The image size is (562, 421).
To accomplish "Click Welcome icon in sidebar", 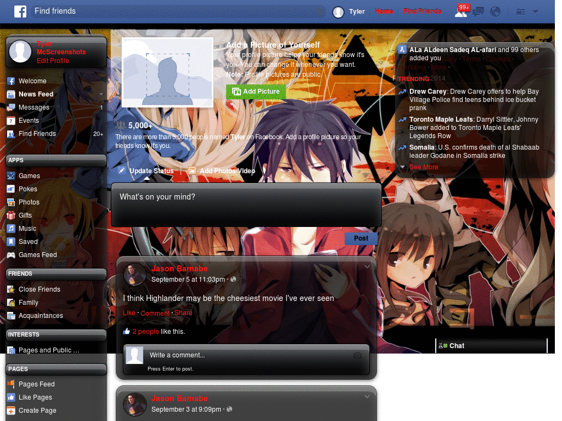I will point(11,81).
